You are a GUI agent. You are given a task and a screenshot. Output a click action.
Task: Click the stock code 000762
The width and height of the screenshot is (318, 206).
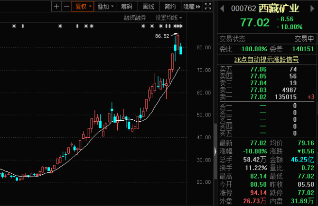coord(243,9)
